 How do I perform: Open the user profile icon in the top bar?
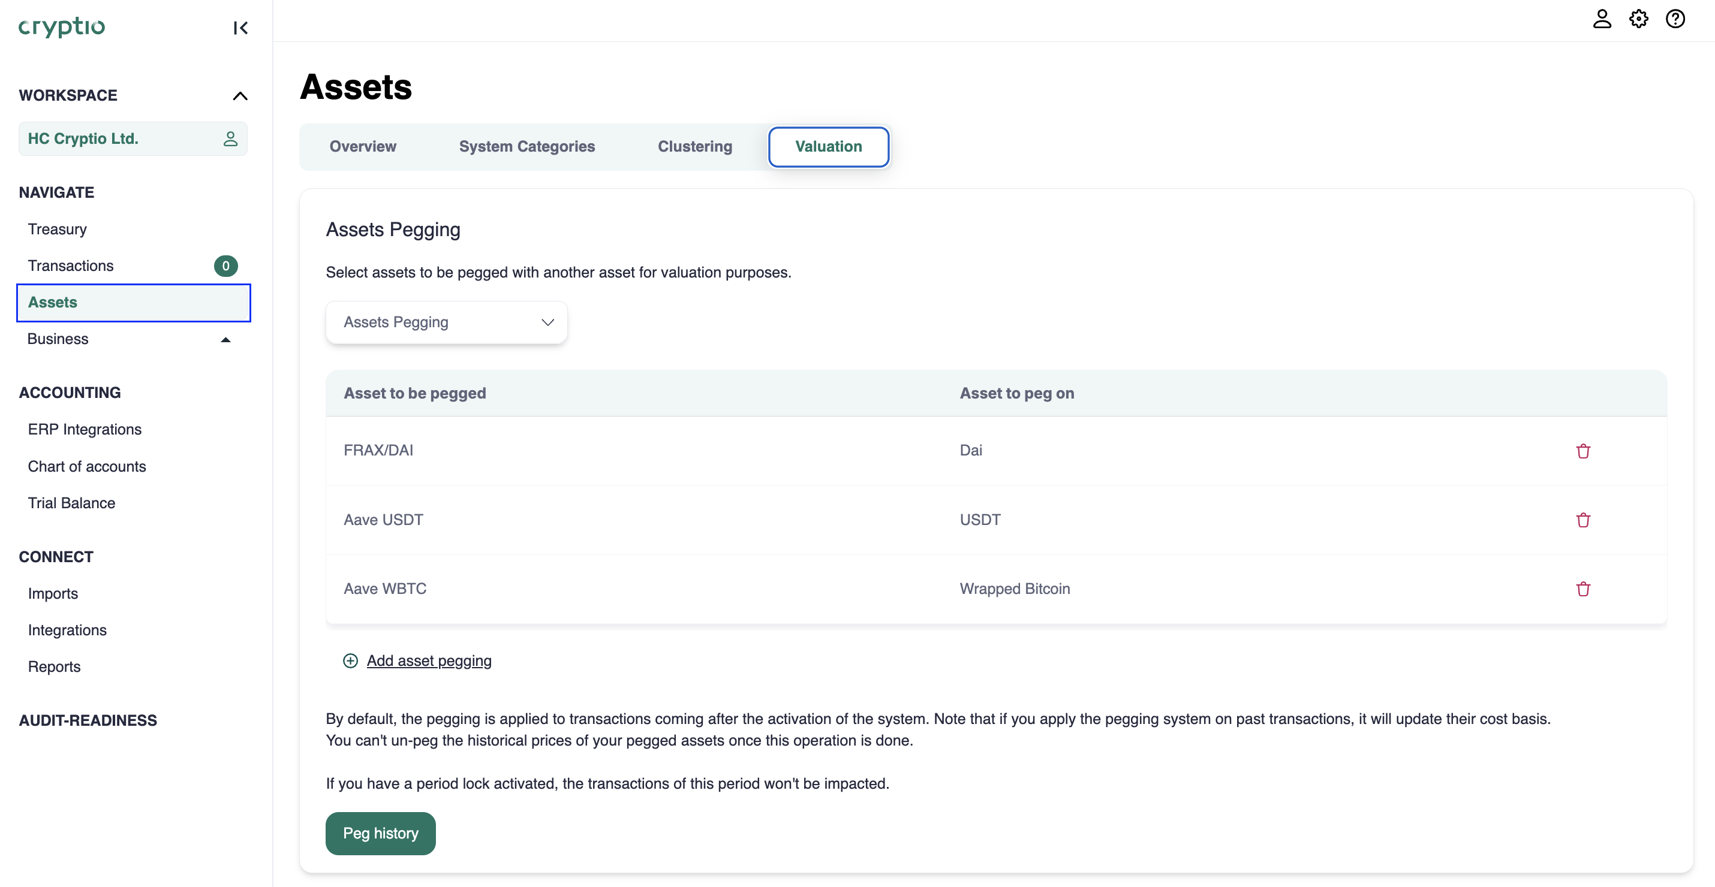(1601, 19)
